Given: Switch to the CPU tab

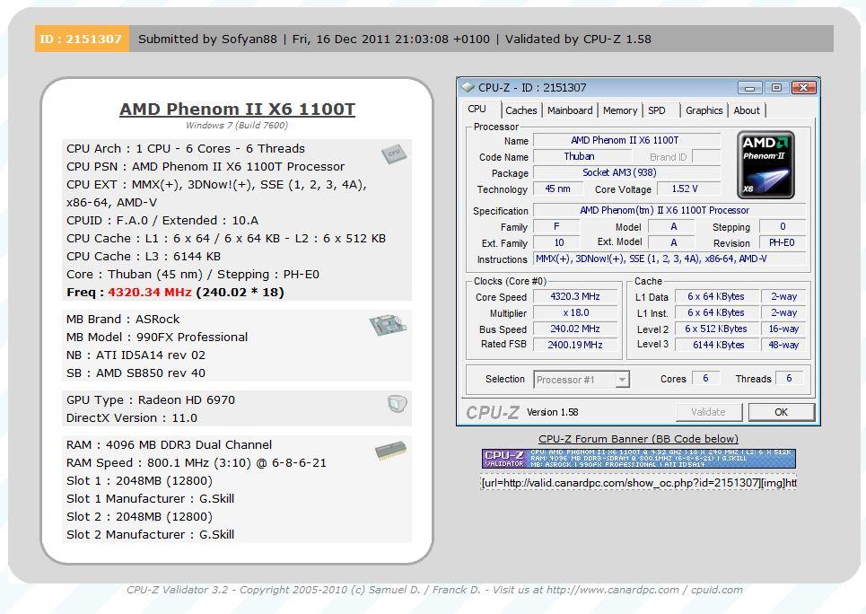Looking at the screenshot, I should tap(477, 110).
